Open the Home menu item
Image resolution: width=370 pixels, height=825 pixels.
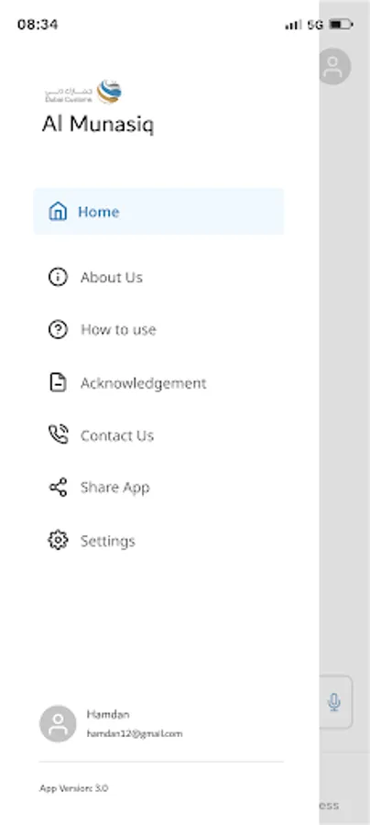[158, 212]
